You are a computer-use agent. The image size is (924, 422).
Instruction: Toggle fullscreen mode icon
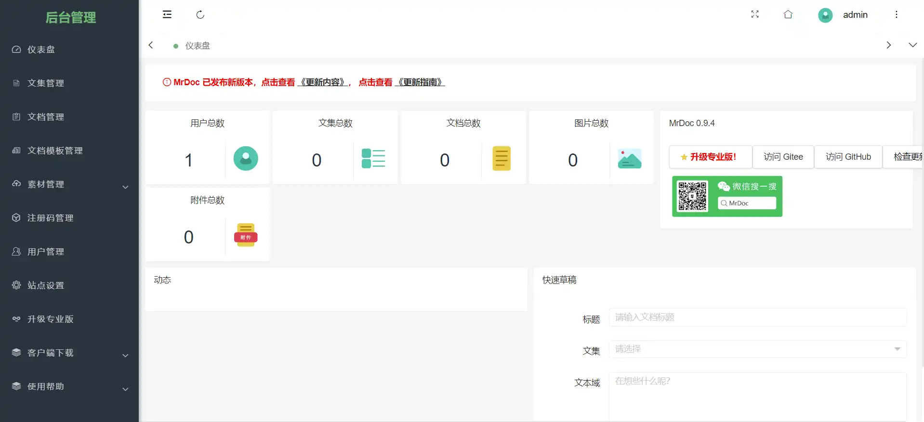point(755,14)
